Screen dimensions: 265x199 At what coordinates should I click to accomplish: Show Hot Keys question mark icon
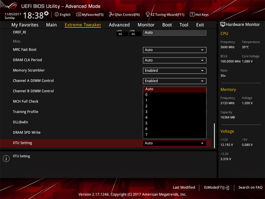tap(192, 14)
